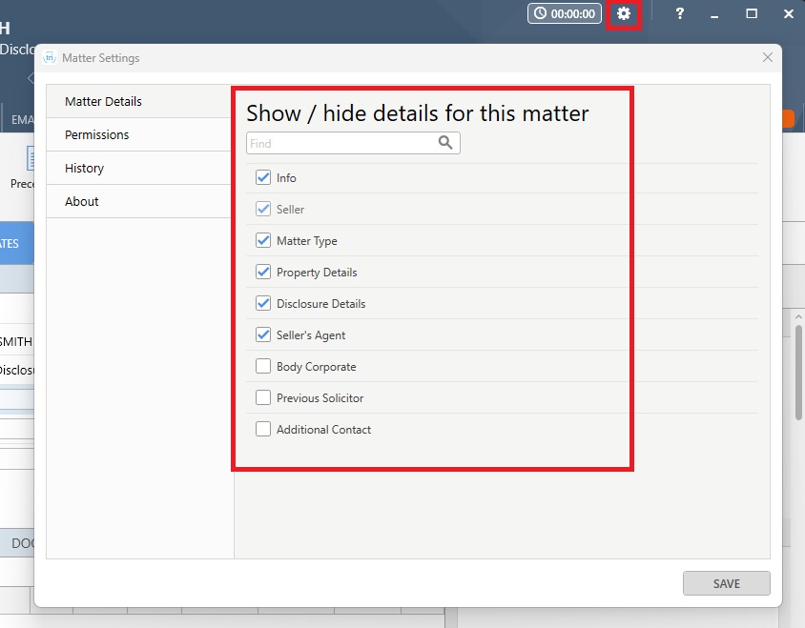
Task: Enable the Body Corporate checkbox
Action: coord(263,366)
